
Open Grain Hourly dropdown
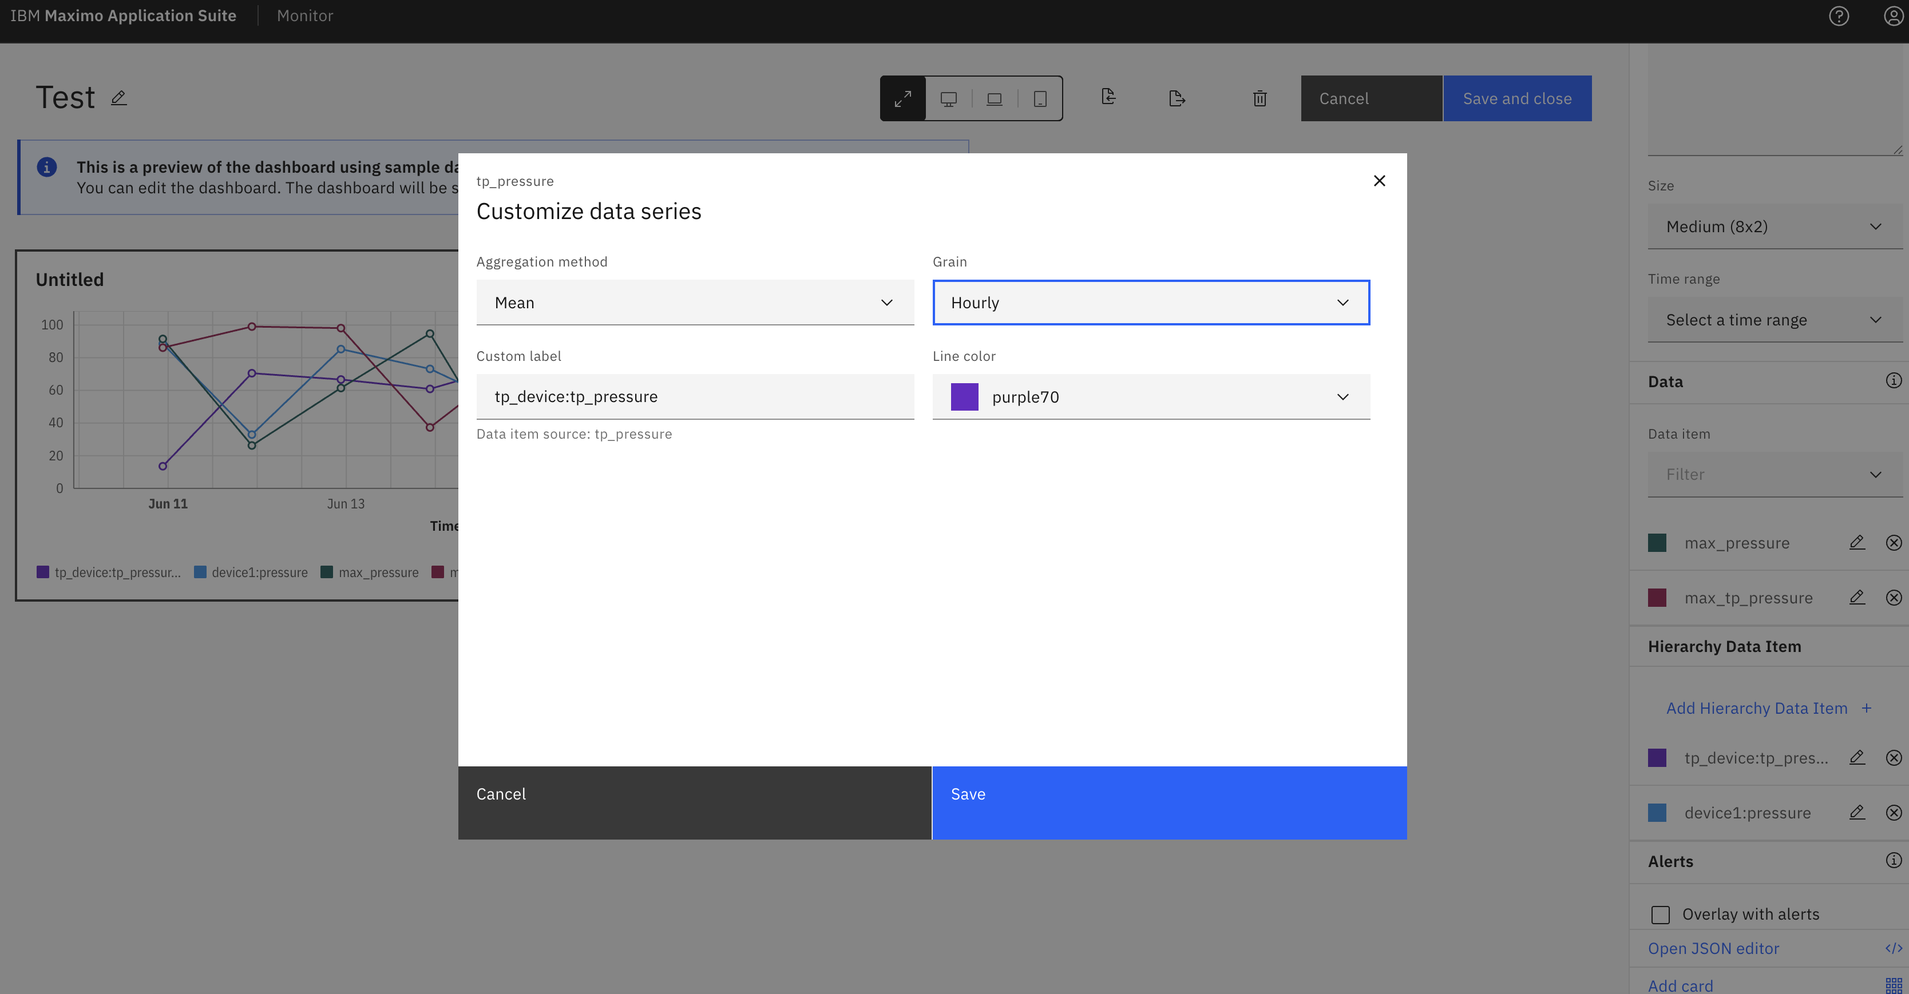1151,302
